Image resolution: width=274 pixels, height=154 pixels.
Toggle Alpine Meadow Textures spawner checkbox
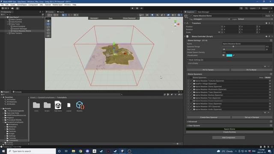coord(191,81)
